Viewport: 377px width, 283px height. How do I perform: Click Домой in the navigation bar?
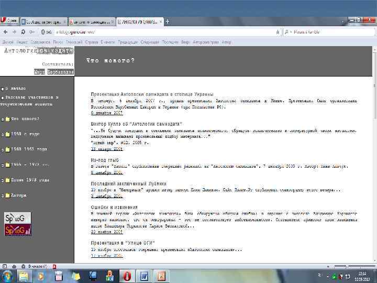coord(8,42)
